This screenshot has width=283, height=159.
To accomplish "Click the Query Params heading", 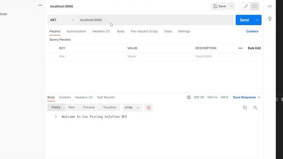I will coord(60,40).
